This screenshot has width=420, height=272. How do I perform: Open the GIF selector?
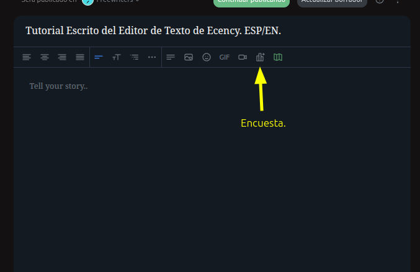(225, 57)
